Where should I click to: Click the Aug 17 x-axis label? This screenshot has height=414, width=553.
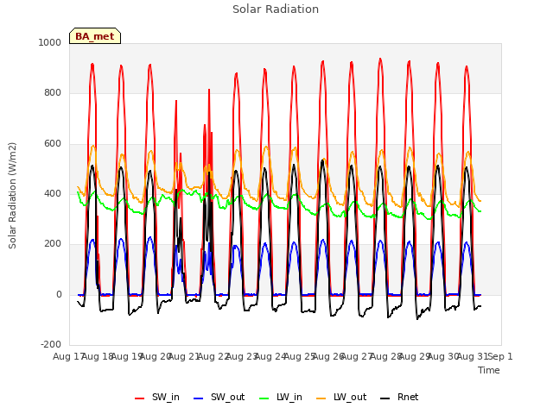pos(67,356)
